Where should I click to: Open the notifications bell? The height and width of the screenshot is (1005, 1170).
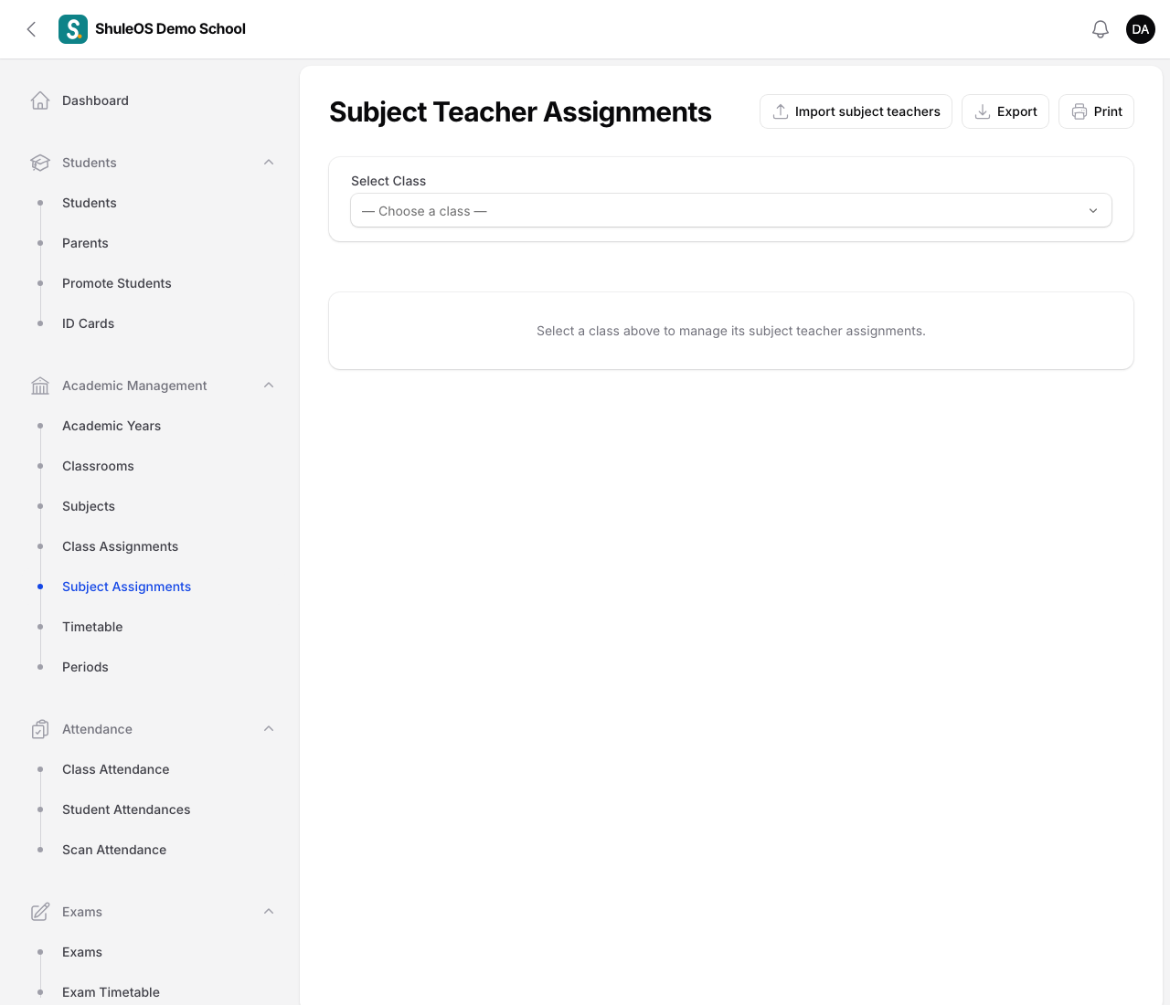[1101, 29]
